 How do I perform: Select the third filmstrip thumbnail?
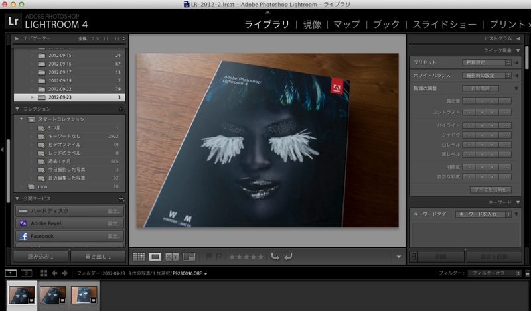pos(84,295)
